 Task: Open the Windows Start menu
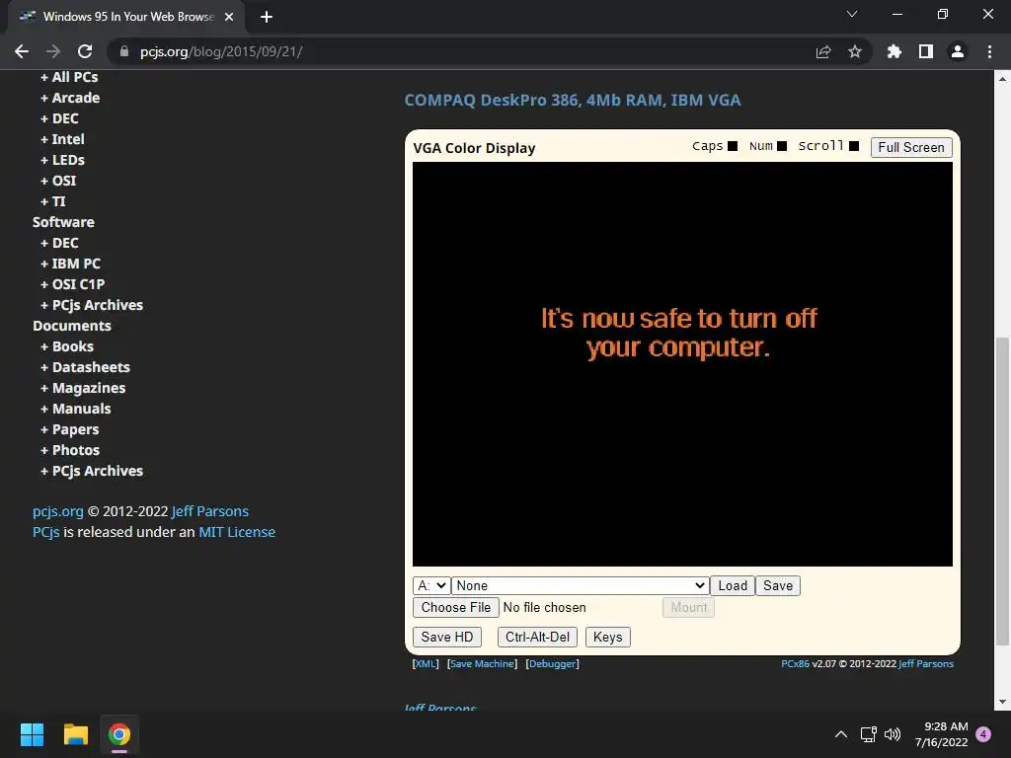[x=32, y=734]
